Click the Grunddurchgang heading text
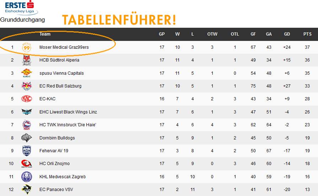318x196 pixels. coord(22,20)
